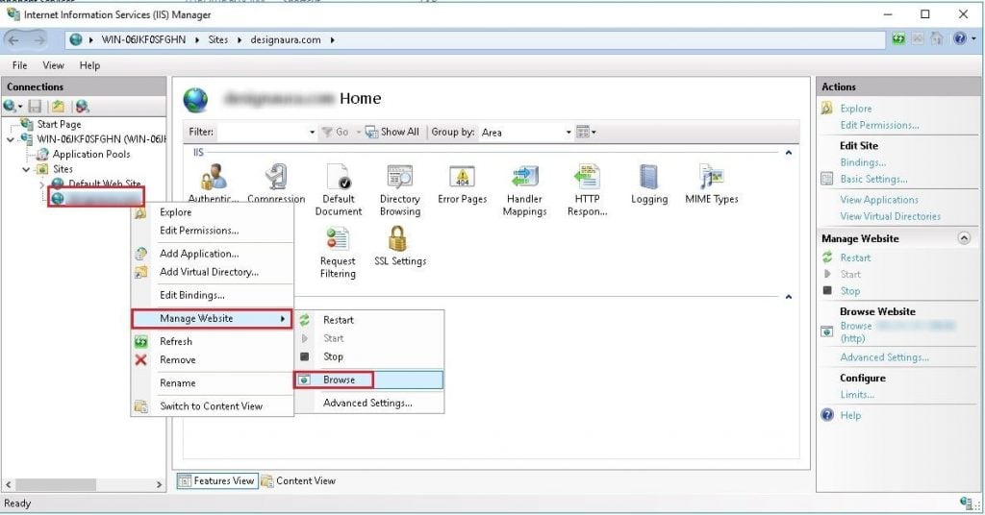Click the status bar network icon
This screenshot has height=515, width=985.
pos(968,503)
